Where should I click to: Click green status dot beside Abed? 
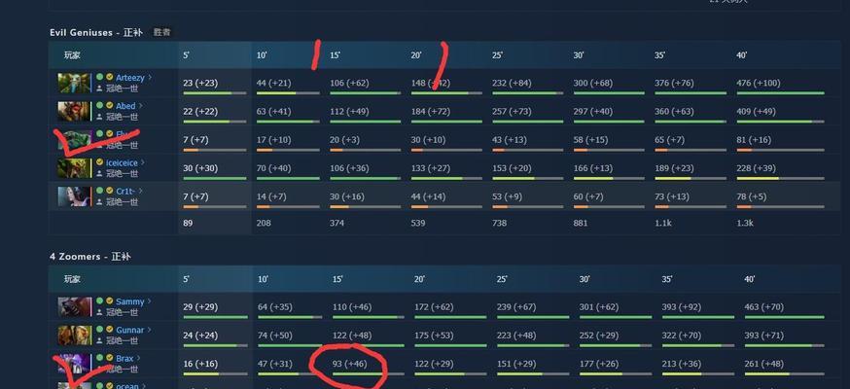100,106
